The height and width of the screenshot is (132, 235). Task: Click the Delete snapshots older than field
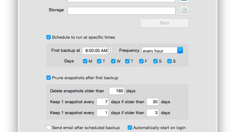[116, 91]
